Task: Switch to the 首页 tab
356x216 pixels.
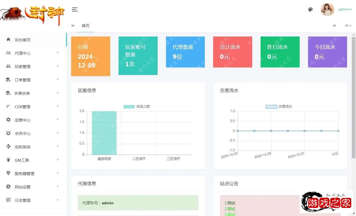Action: pyautogui.click(x=86, y=26)
